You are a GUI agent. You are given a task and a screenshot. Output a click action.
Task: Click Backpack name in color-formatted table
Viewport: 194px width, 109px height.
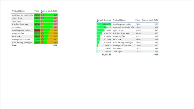coord(16,36)
